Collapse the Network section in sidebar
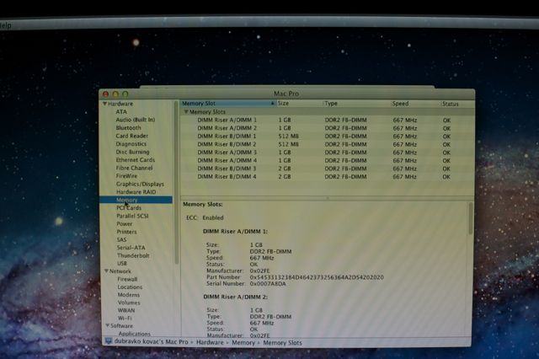539x359 pixels. (x=107, y=271)
